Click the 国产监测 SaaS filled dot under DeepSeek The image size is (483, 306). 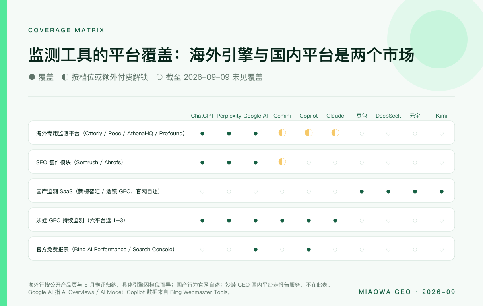[x=388, y=191]
